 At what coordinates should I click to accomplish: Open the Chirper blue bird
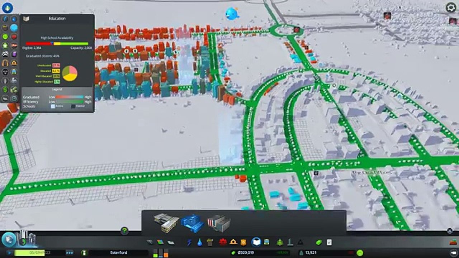tap(232, 14)
